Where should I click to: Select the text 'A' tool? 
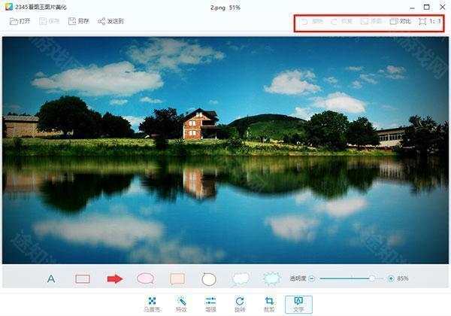click(x=51, y=278)
